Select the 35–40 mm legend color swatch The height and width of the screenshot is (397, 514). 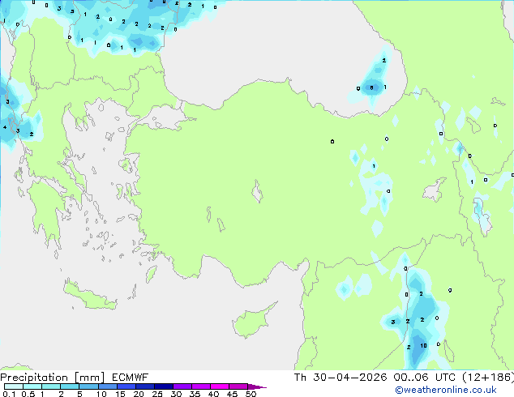pyautogui.click(x=201, y=386)
